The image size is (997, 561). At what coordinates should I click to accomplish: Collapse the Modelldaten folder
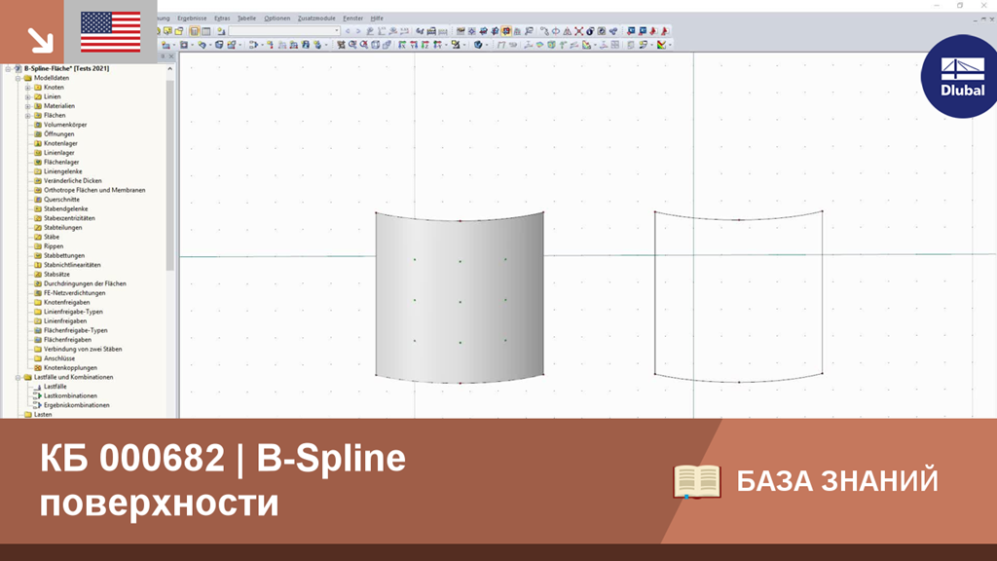point(18,78)
